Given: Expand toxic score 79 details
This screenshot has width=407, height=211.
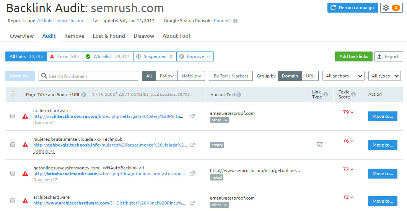Looking at the screenshot, I should pyautogui.click(x=348, y=112).
